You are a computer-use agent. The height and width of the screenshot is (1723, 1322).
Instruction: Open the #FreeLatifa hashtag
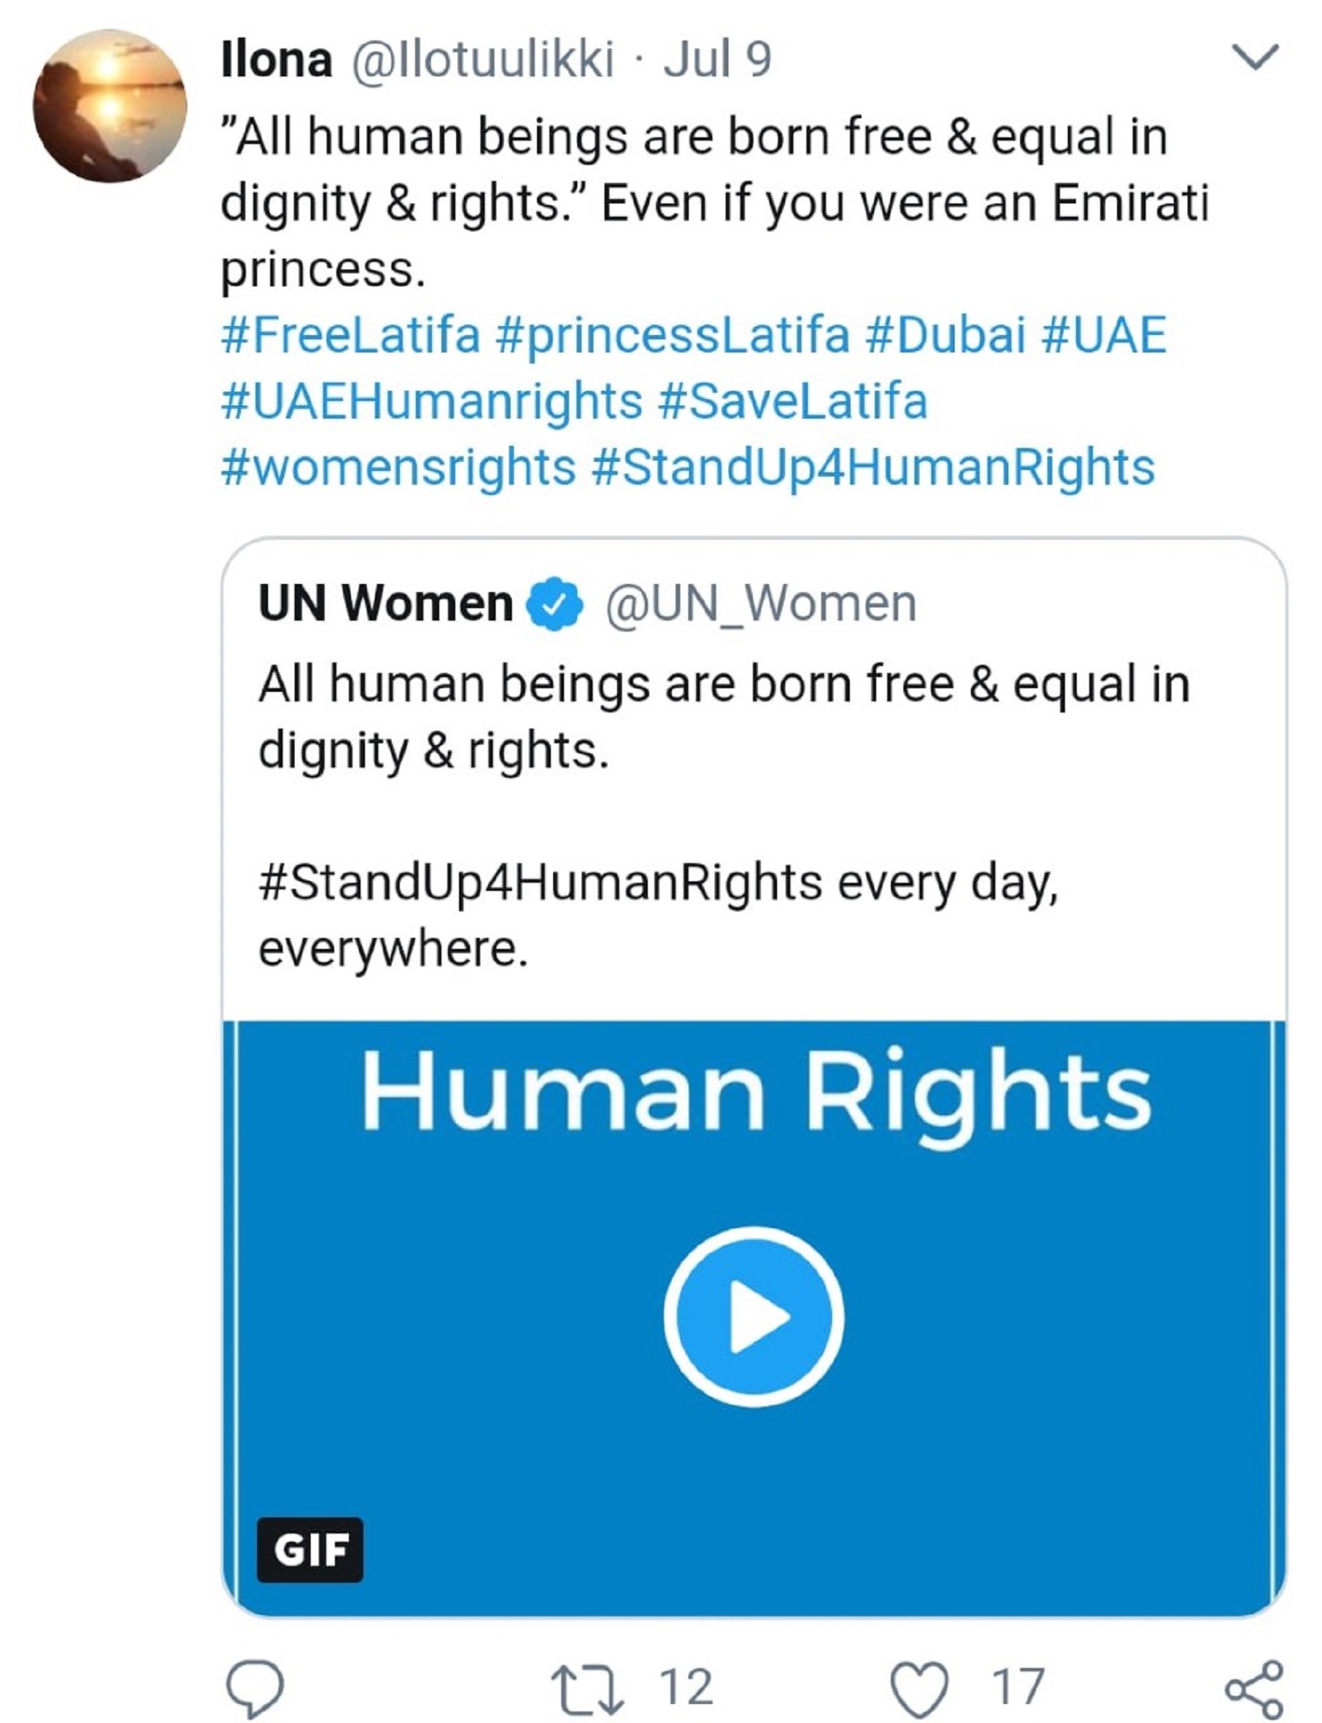tap(350, 334)
